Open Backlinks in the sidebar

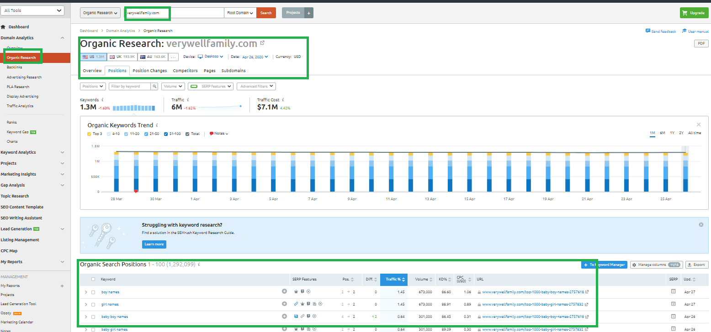pos(15,67)
